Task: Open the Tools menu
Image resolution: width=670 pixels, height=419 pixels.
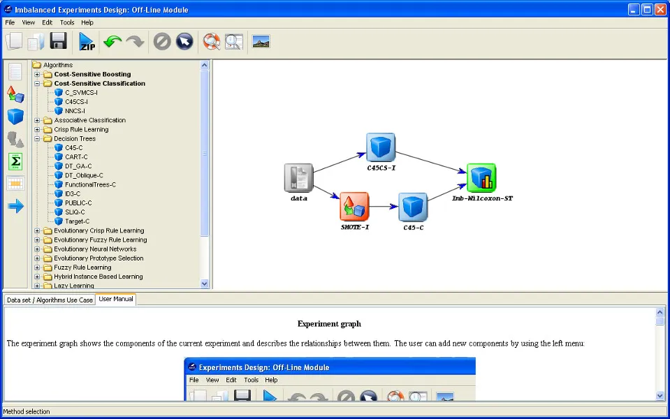Action: pos(66,22)
